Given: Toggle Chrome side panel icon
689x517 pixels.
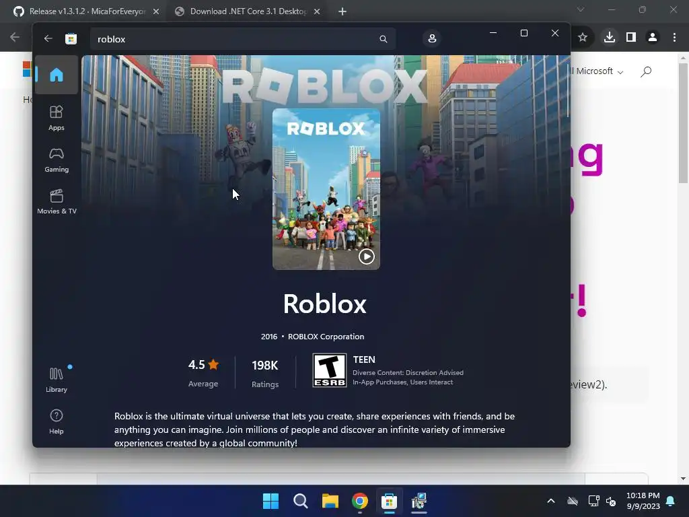Looking at the screenshot, I should coord(631,38).
